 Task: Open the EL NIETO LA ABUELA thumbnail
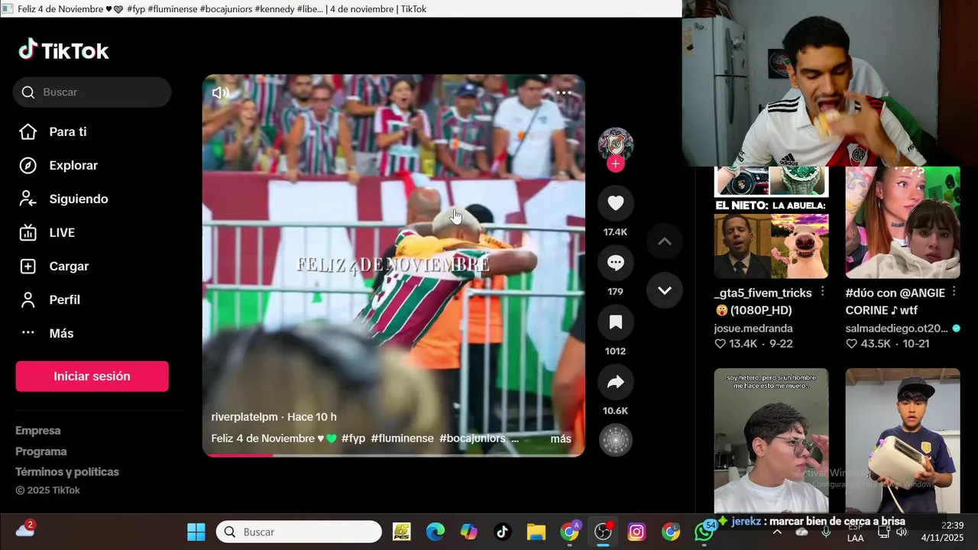(771, 222)
